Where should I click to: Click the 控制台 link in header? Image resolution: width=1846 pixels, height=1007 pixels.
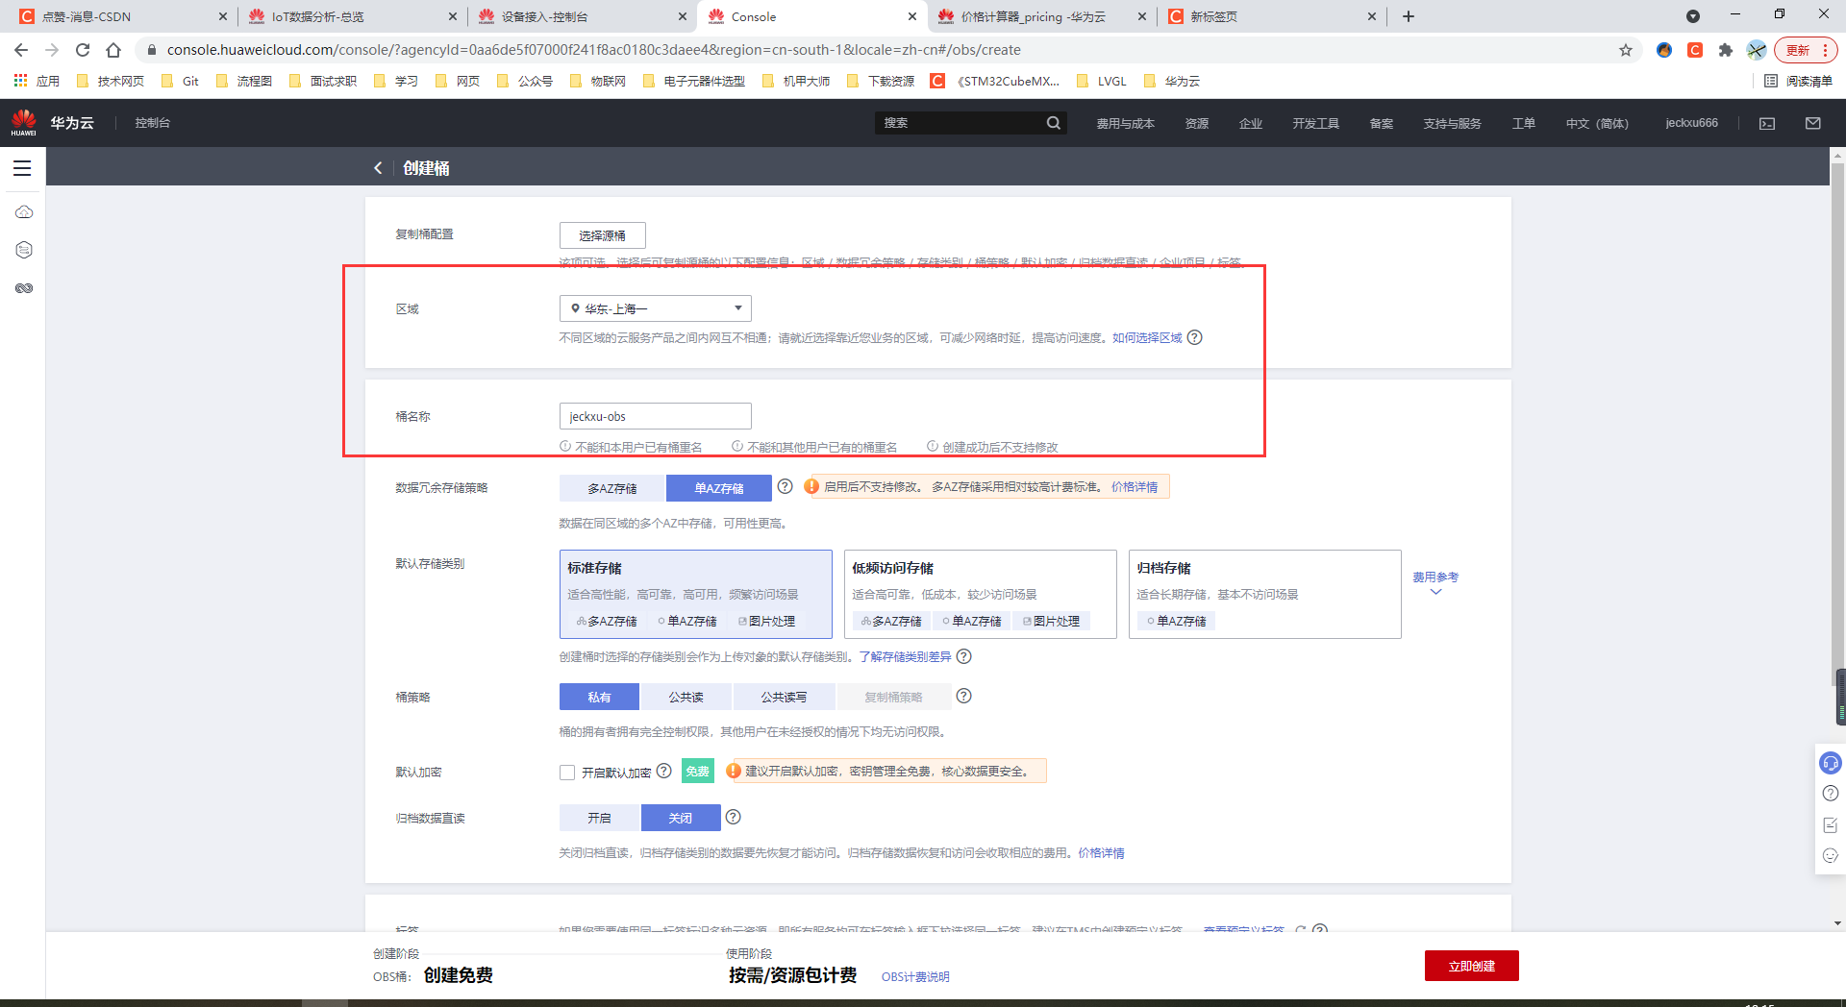pyautogui.click(x=153, y=123)
